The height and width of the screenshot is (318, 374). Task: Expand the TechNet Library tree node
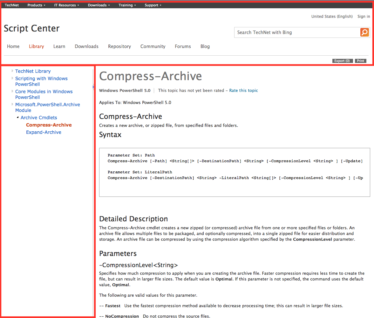12,71
